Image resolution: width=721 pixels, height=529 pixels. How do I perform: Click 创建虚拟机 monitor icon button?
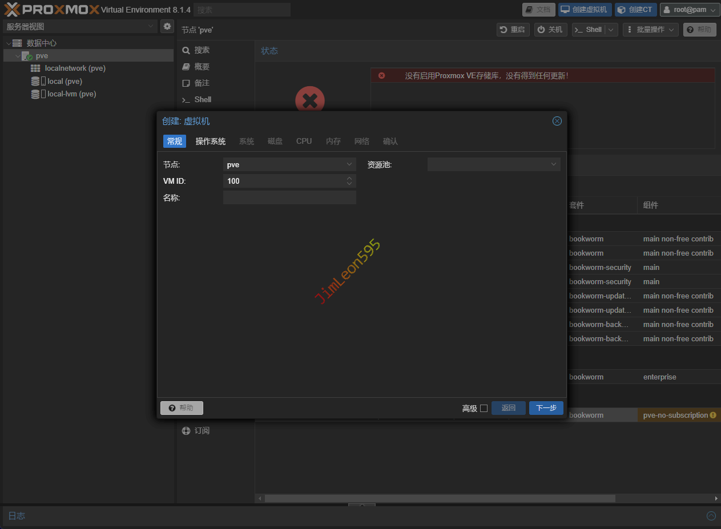[x=585, y=10]
